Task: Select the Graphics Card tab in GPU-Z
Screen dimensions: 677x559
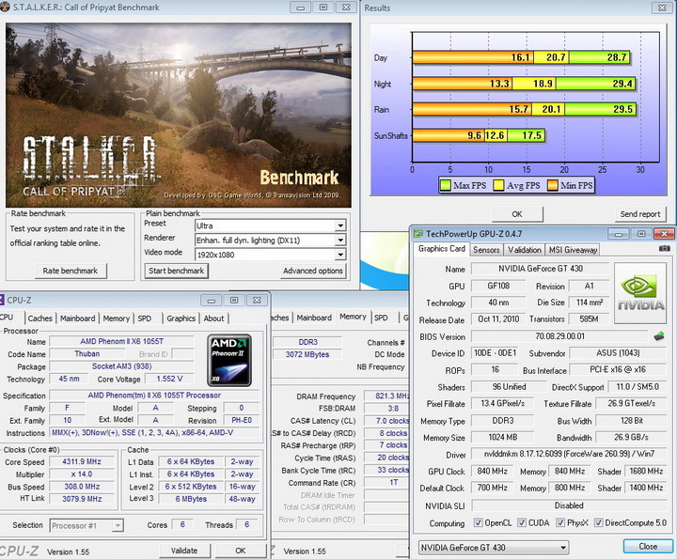Action: [x=441, y=249]
